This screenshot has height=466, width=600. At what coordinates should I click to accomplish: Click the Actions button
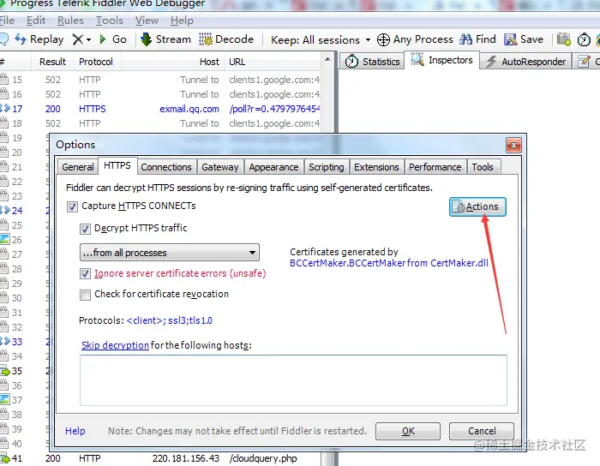477,206
